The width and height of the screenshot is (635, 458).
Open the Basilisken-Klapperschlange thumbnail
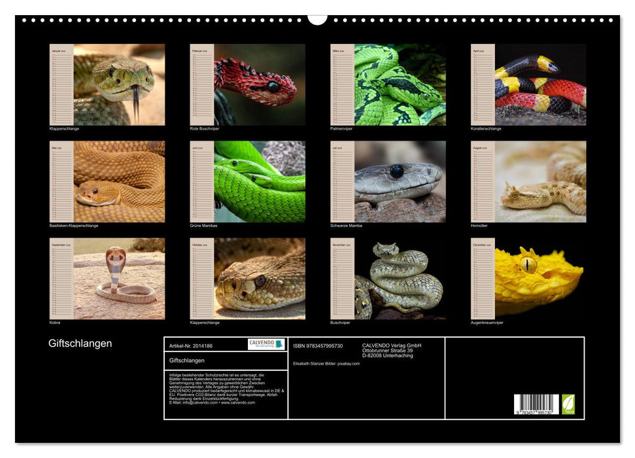[118, 181]
